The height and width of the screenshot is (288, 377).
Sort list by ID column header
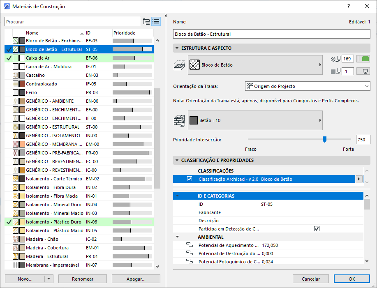99,33
